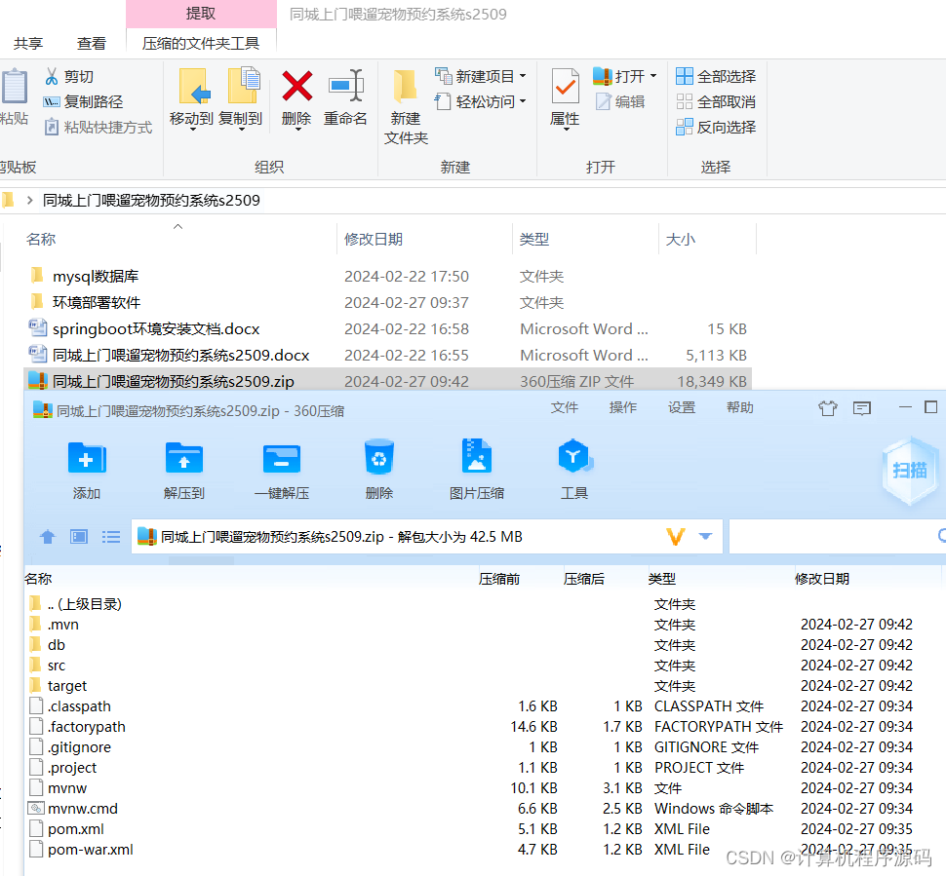Select pom.xml in the archive
The image size is (946, 876).
[x=76, y=829]
